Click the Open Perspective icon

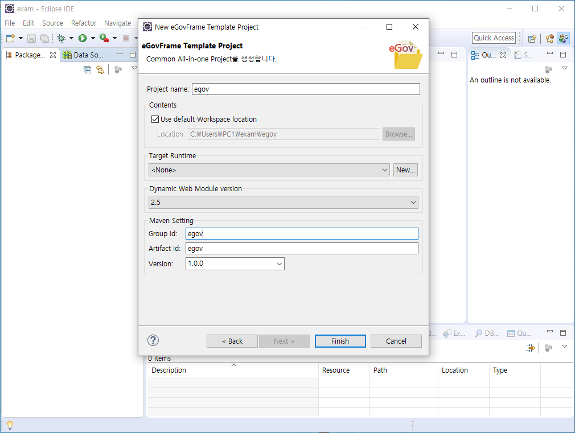[532, 38]
